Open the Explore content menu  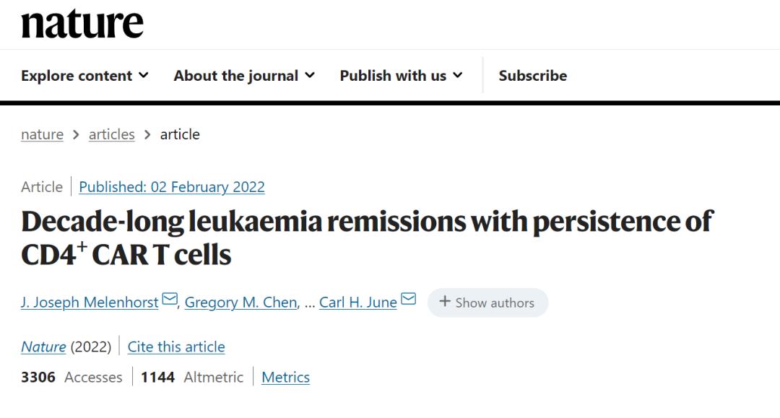point(84,76)
